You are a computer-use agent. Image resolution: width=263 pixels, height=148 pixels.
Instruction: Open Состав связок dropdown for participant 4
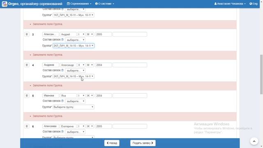click(75, 71)
